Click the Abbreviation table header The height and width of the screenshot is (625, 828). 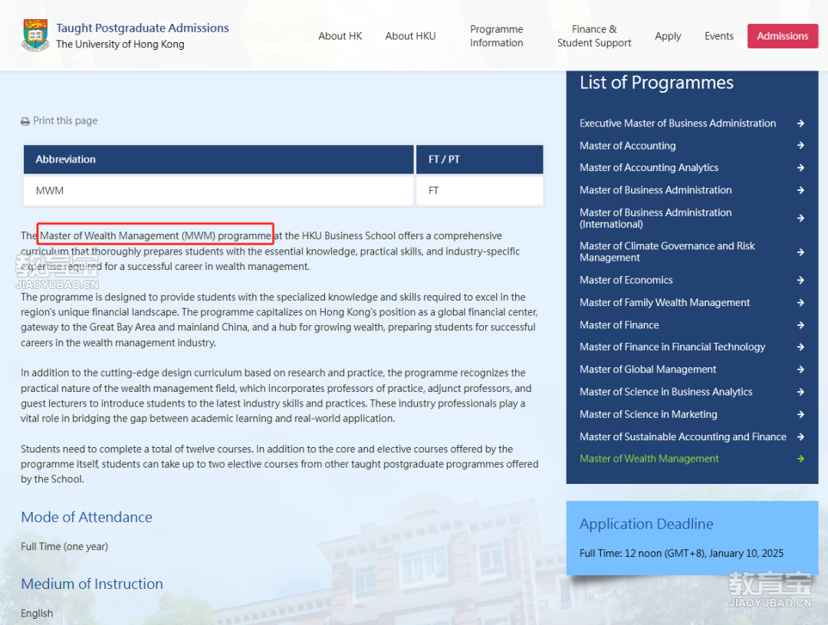[x=219, y=160]
